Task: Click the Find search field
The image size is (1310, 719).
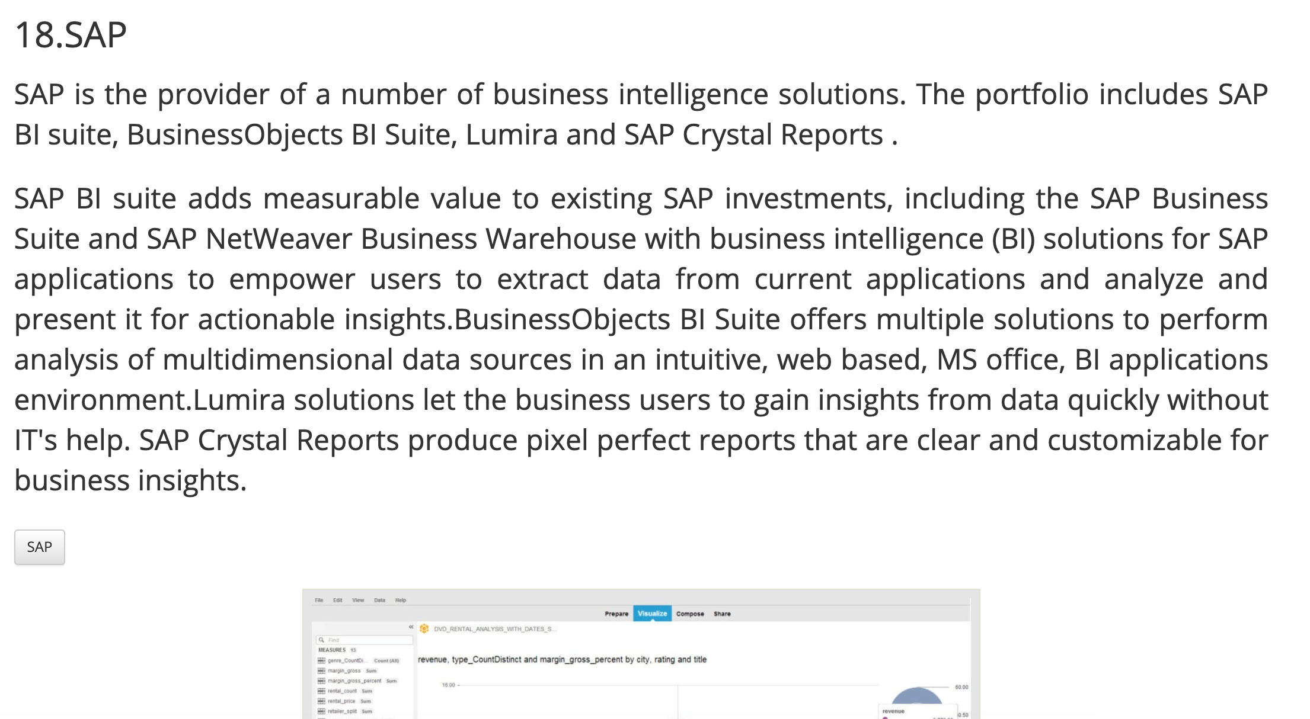Action: (x=365, y=640)
